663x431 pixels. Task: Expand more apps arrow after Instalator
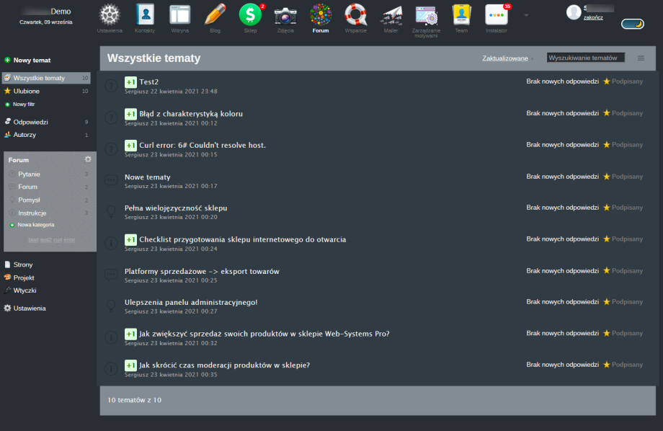click(x=526, y=15)
